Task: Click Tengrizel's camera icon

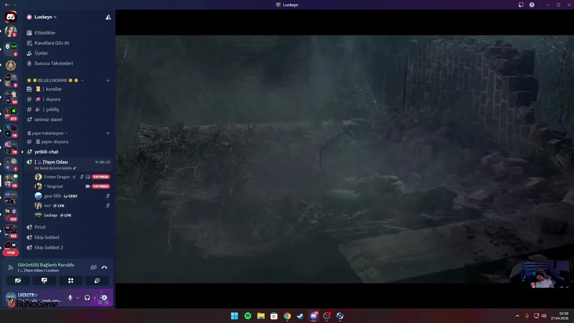Action: click(88, 186)
